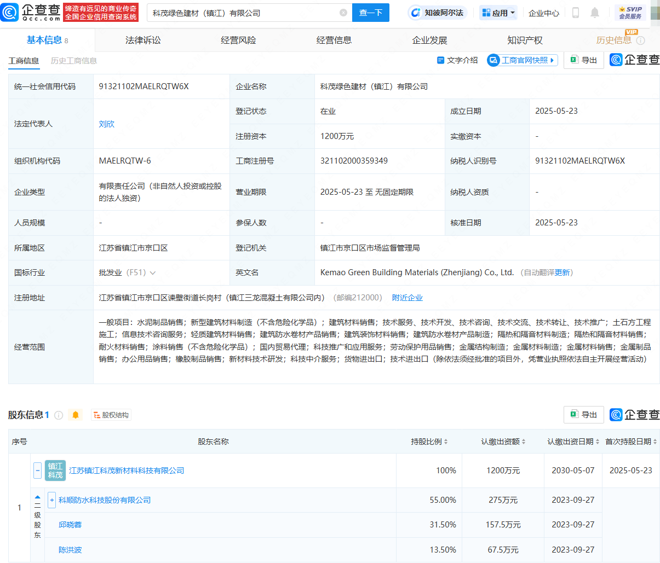
Task: Switch to 经营信息 tab
Action: (x=334, y=40)
